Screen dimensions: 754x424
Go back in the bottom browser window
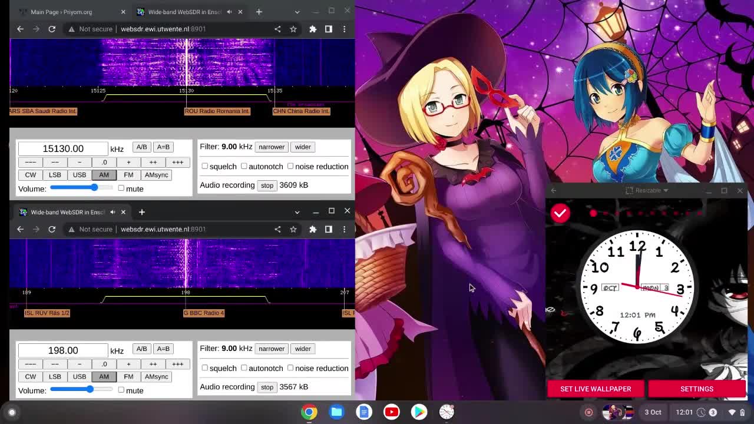20,229
